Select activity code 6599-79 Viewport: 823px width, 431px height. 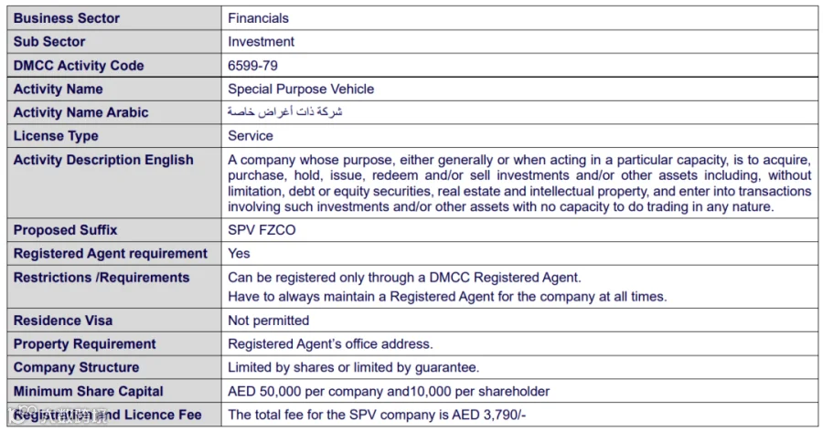point(252,66)
